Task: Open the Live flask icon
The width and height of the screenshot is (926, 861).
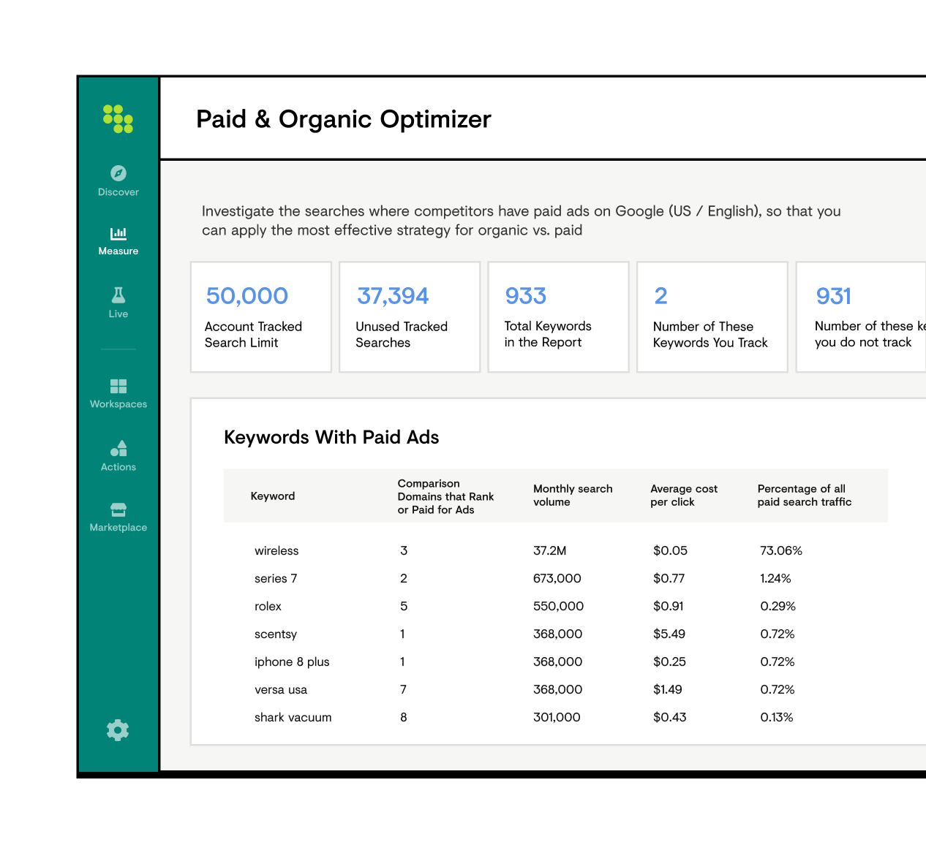Action: pos(118,295)
